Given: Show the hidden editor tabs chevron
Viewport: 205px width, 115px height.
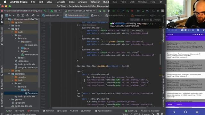Looking at the screenshot, I should [x=159, y=15].
